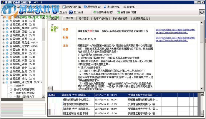Switch to the 属性页 tab

tap(55, 18)
